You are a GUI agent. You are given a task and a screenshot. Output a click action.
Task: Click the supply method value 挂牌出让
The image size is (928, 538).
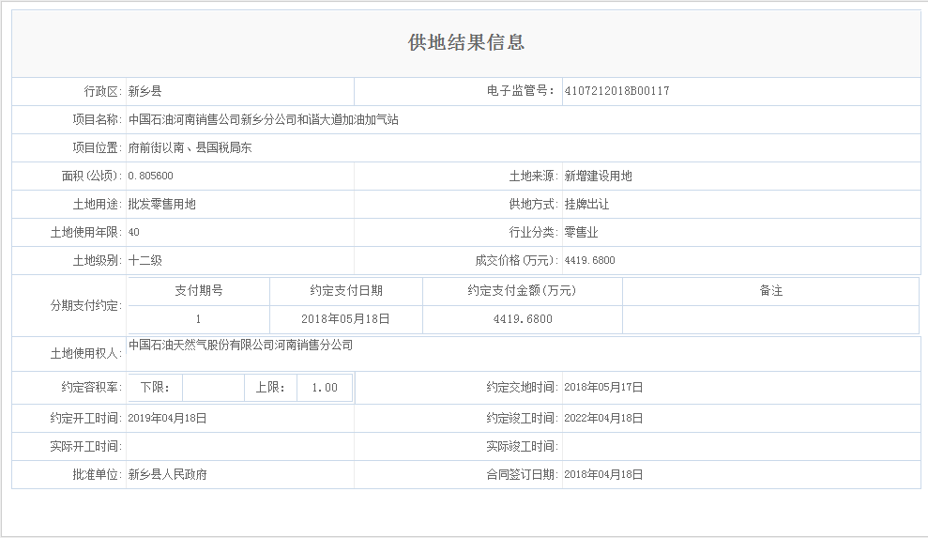tap(586, 204)
